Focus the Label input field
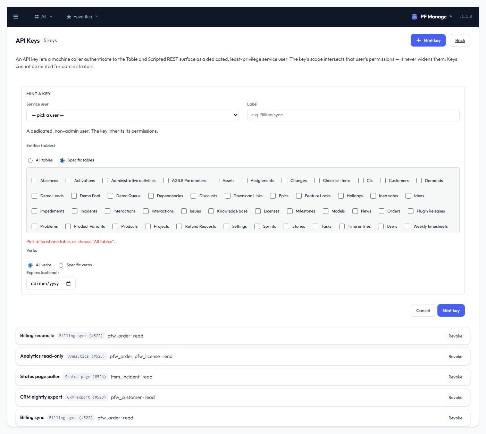486x434 pixels. point(353,115)
